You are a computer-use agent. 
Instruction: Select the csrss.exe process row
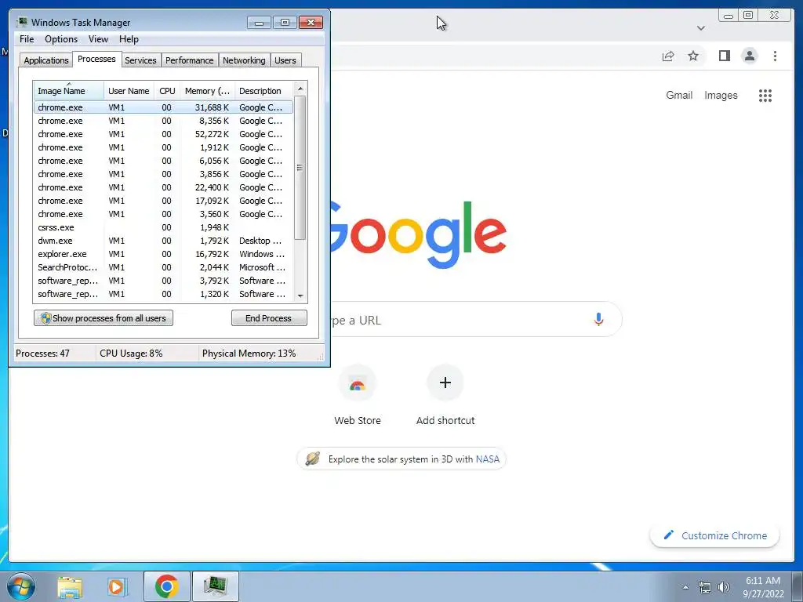(x=163, y=227)
